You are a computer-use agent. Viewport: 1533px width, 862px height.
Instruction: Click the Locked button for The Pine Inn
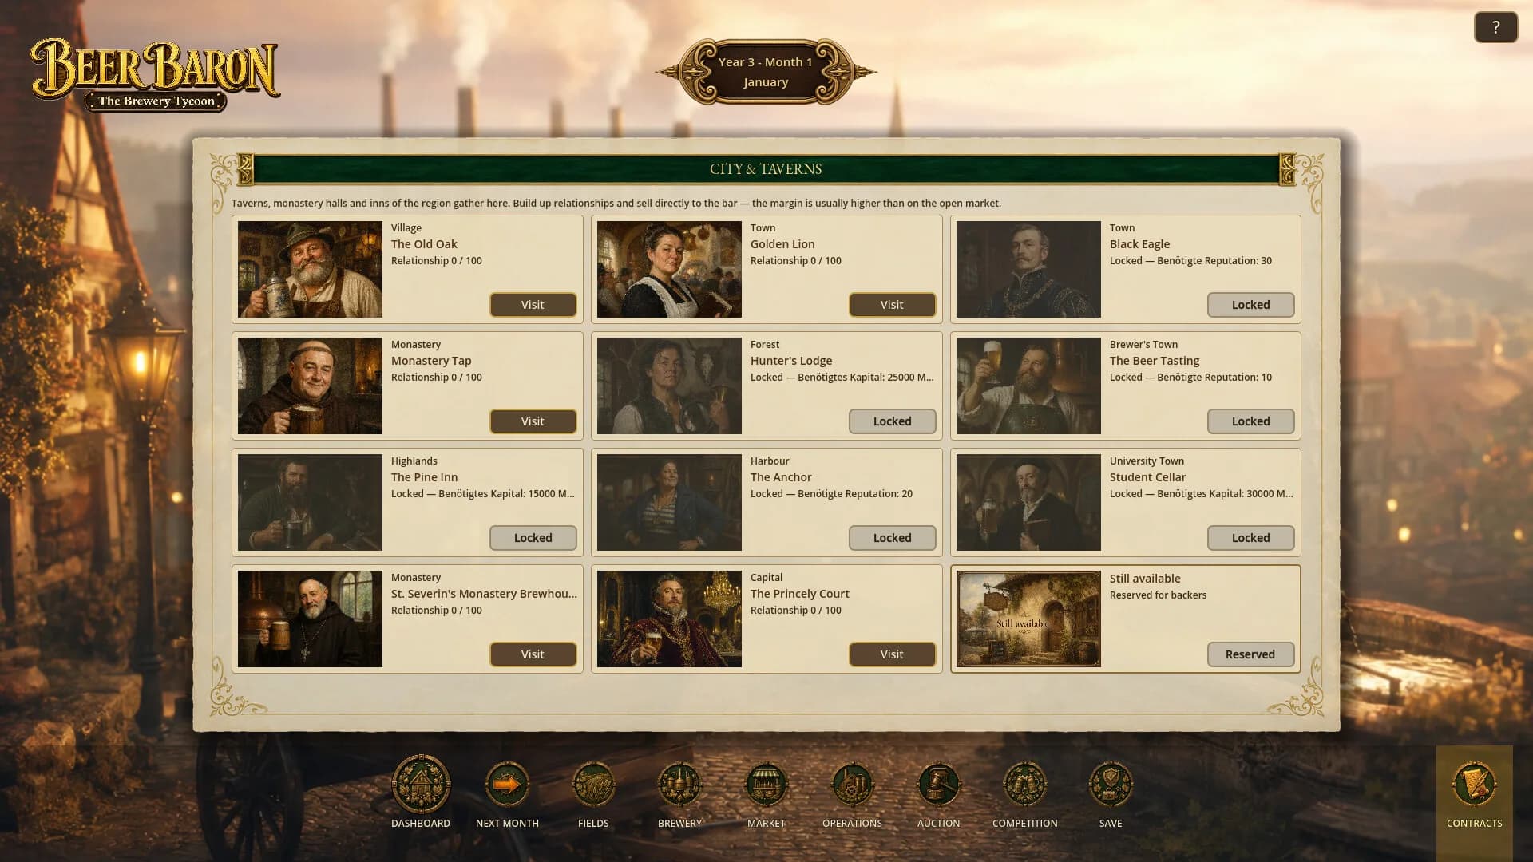(533, 538)
